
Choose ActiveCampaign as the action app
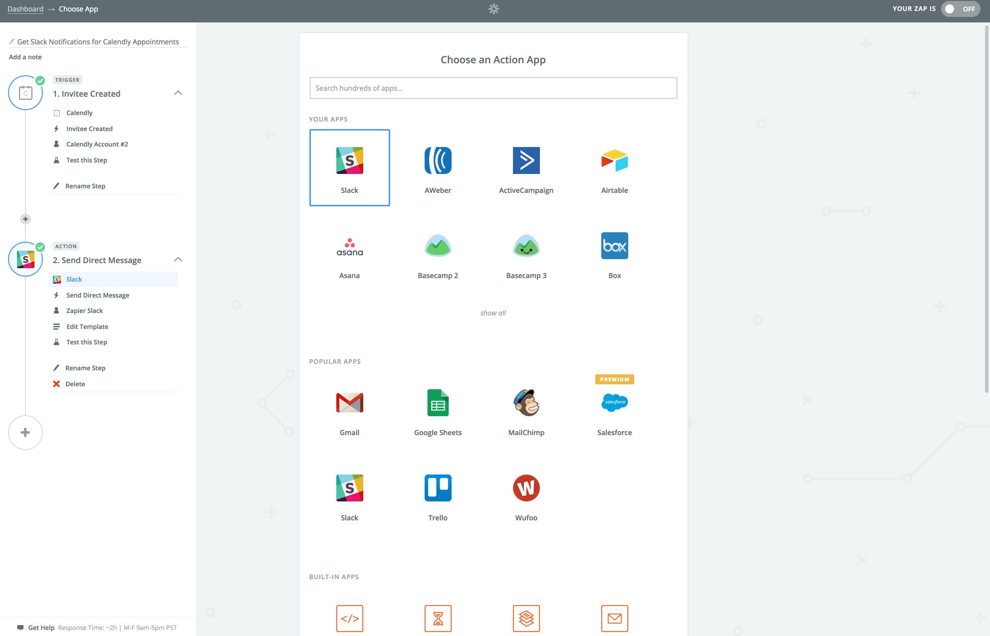526,161
